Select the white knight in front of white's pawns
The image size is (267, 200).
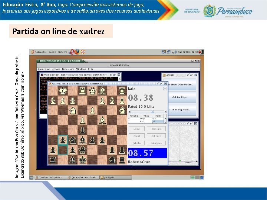(x=73, y=110)
